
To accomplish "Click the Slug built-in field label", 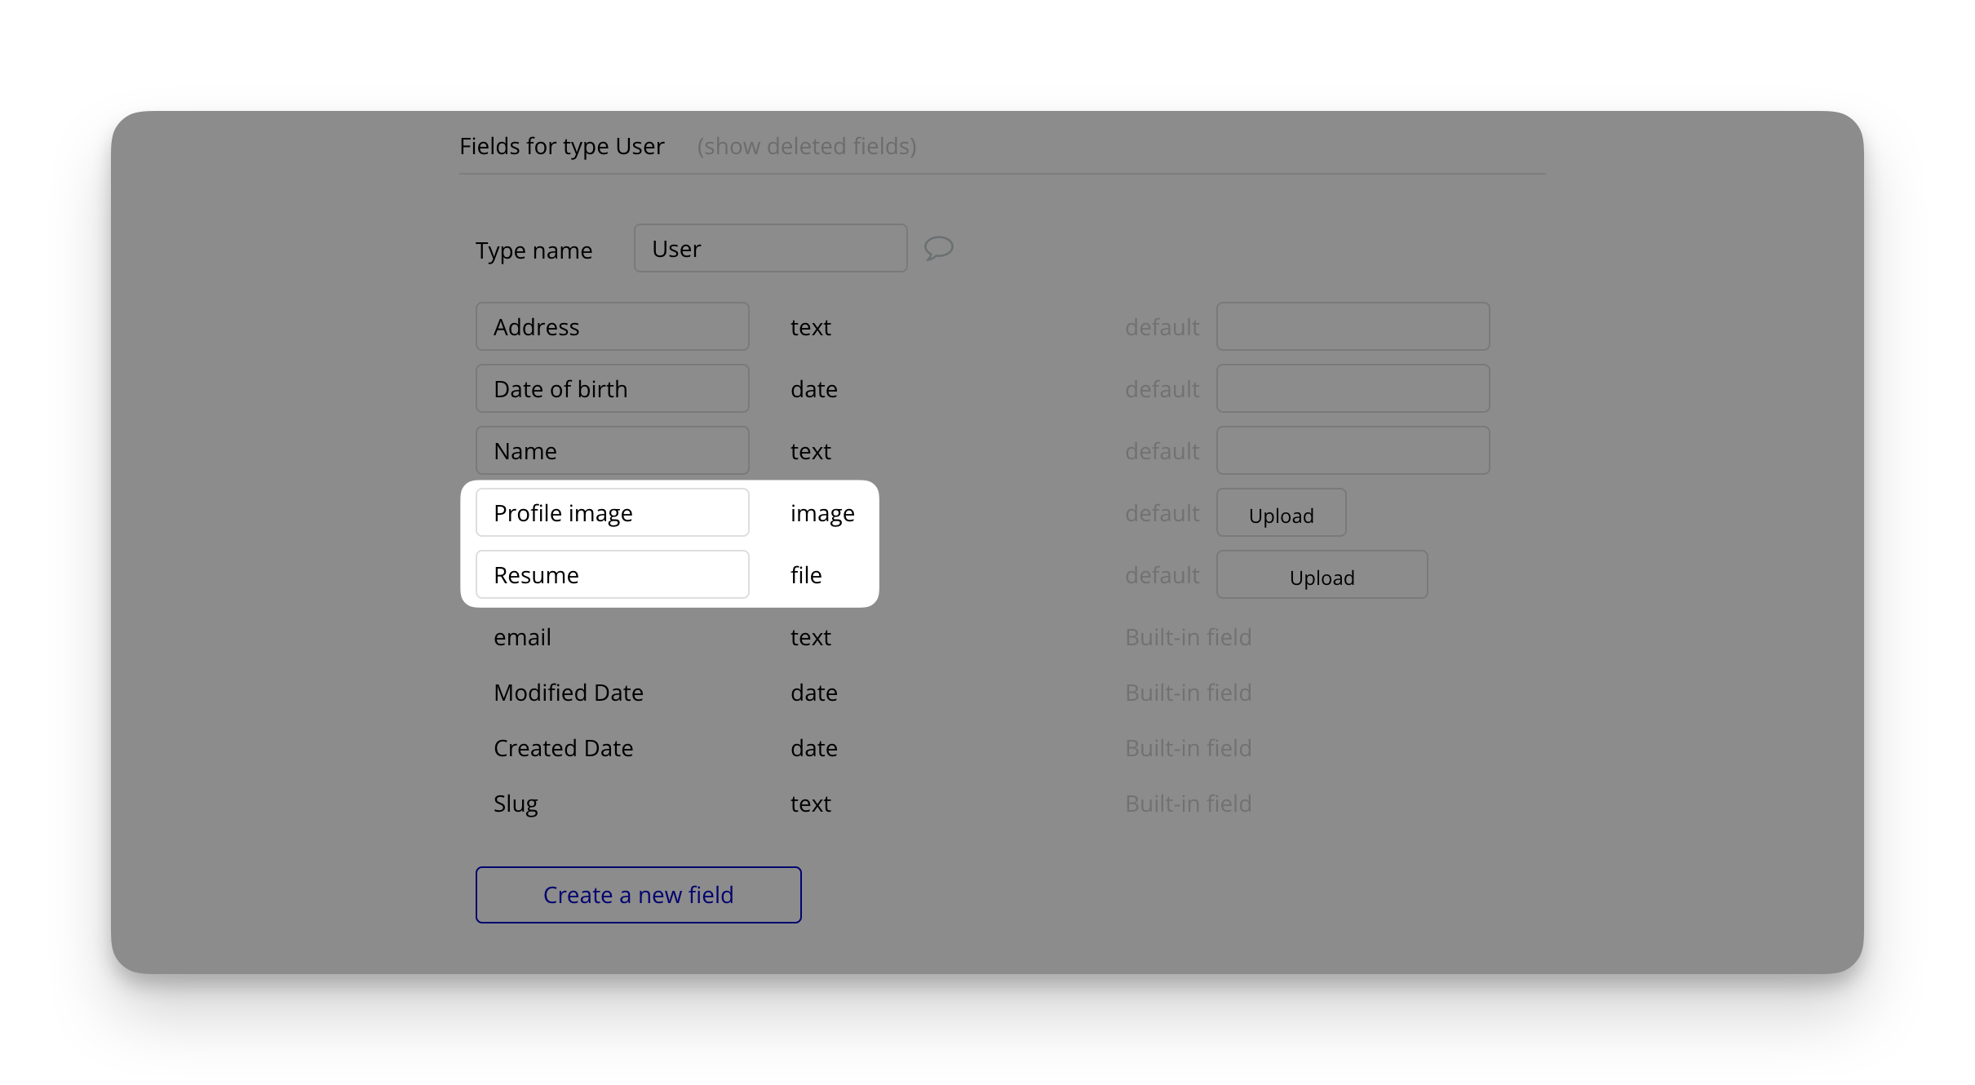I will point(516,804).
